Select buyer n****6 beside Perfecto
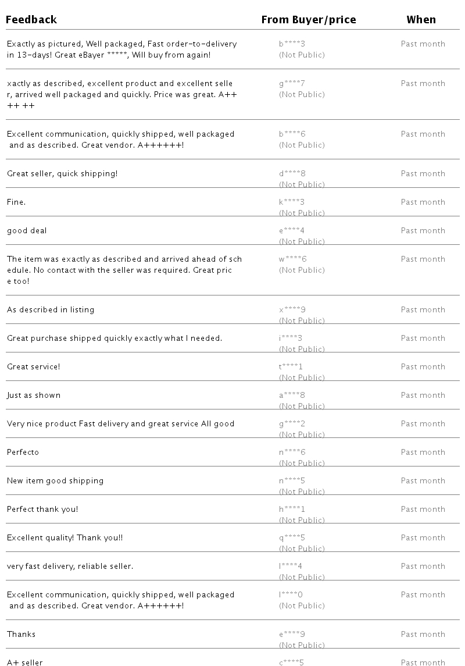This screenshot has height=666, width=465. pos(292,452)
